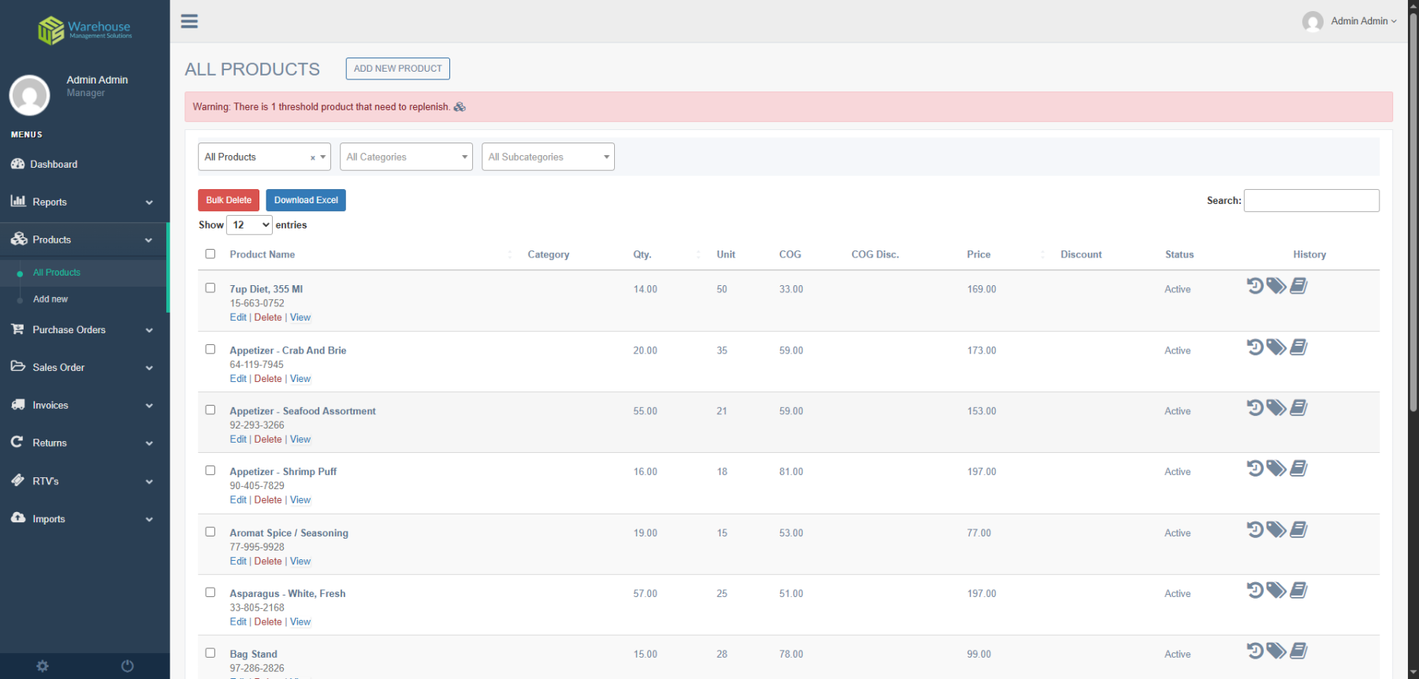Open the All Categories dropdown
The width and height of the screenshot is (1419, 679).
click(406, 157)
